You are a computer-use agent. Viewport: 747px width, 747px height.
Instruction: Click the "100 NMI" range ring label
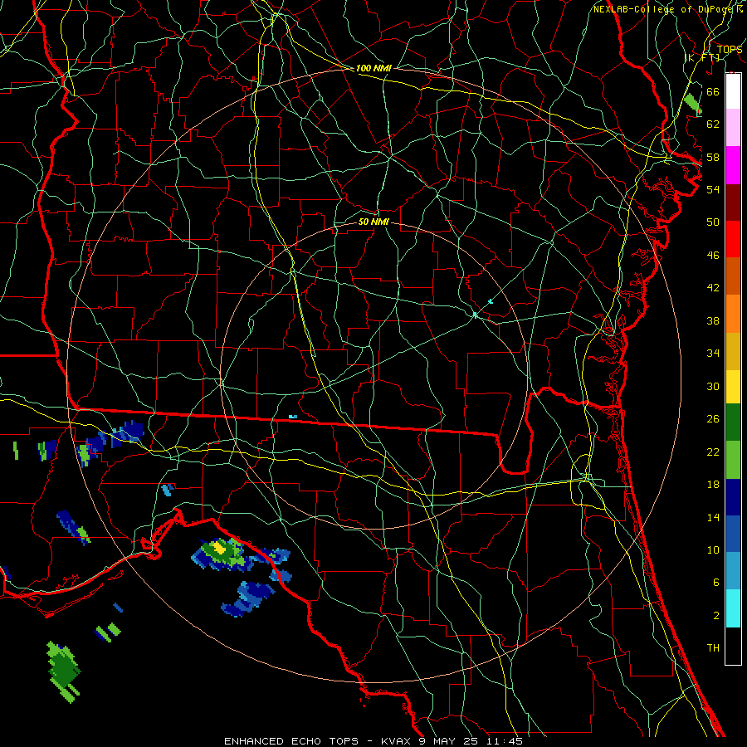tap(373, 68)
